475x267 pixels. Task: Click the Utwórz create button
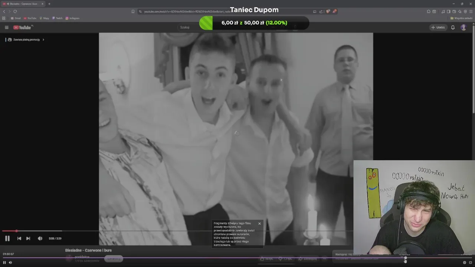click(438, 27)
